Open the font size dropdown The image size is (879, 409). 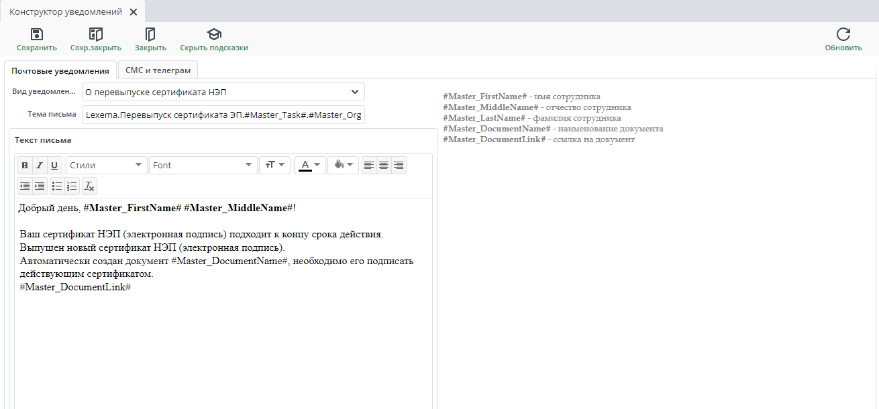pyautogui.click(x=274, y=165)
